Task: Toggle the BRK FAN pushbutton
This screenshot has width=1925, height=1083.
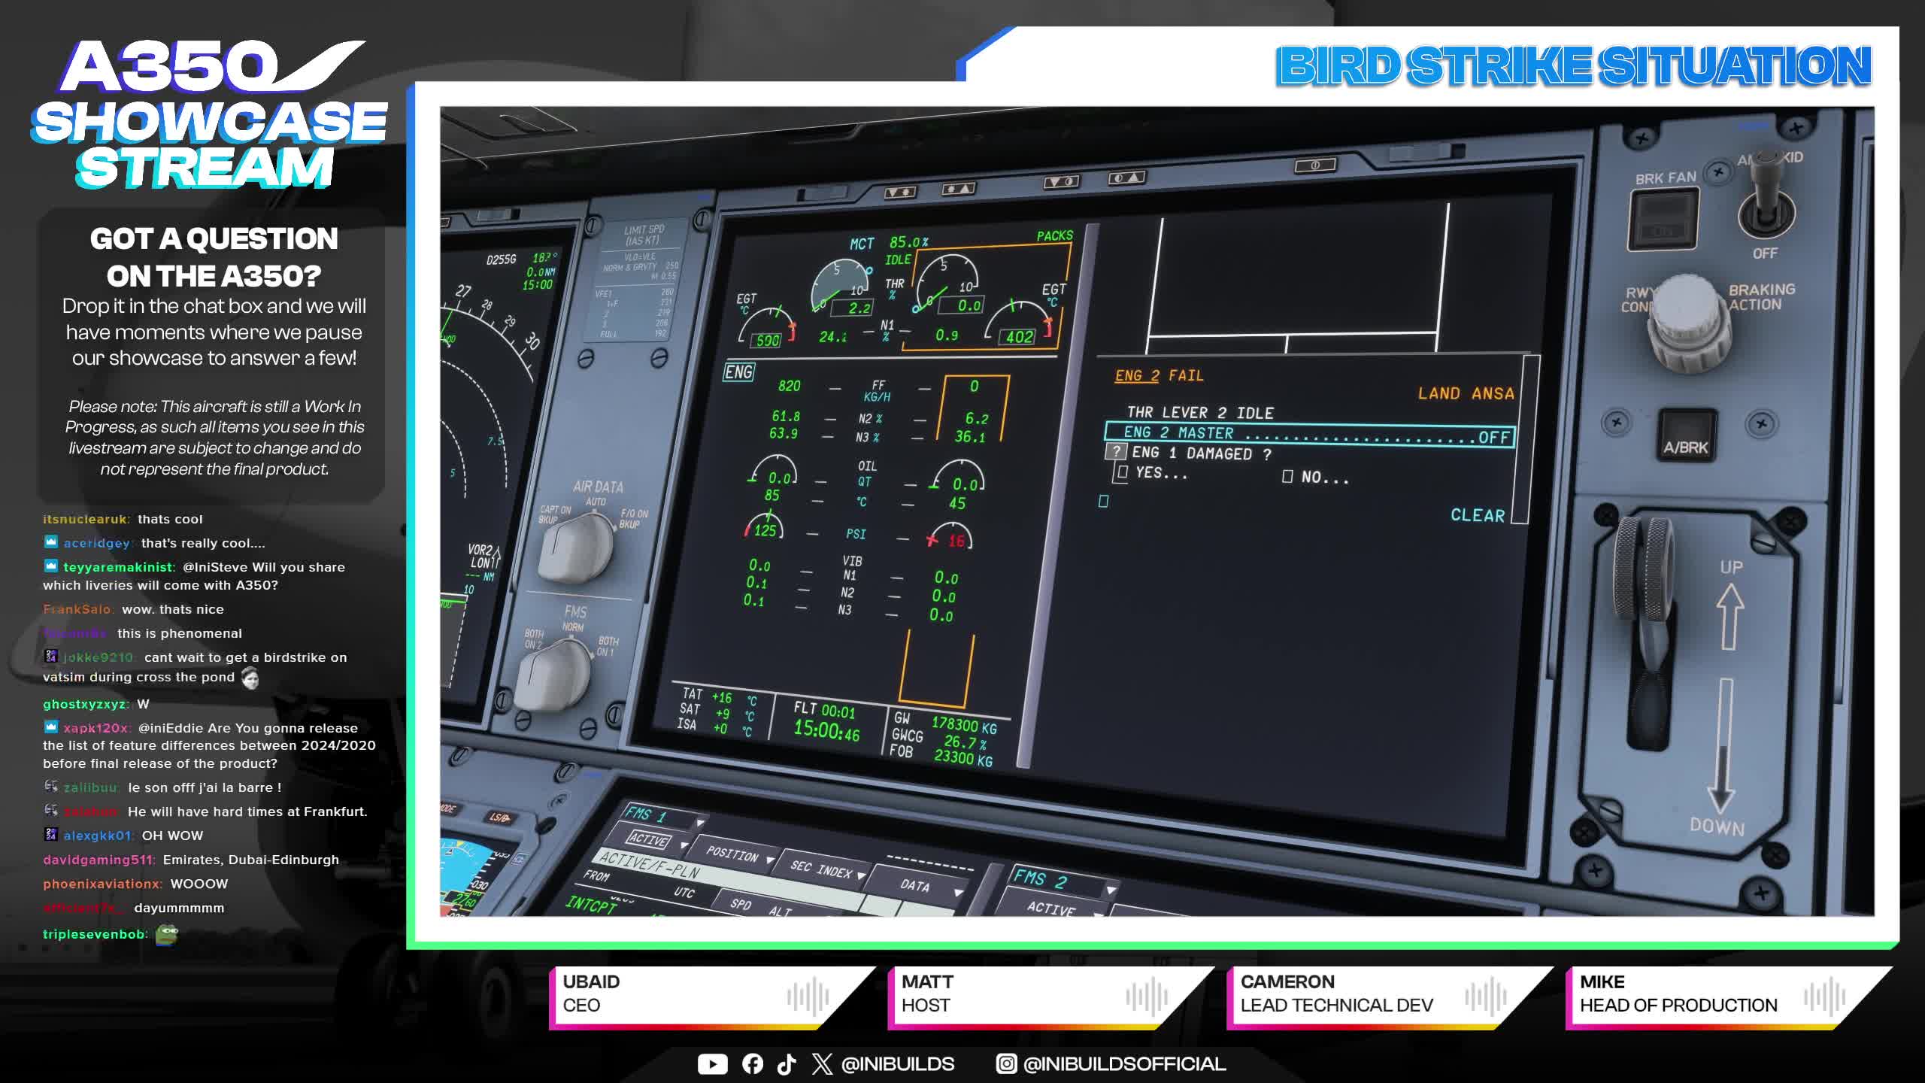Action: (1663, 220)
